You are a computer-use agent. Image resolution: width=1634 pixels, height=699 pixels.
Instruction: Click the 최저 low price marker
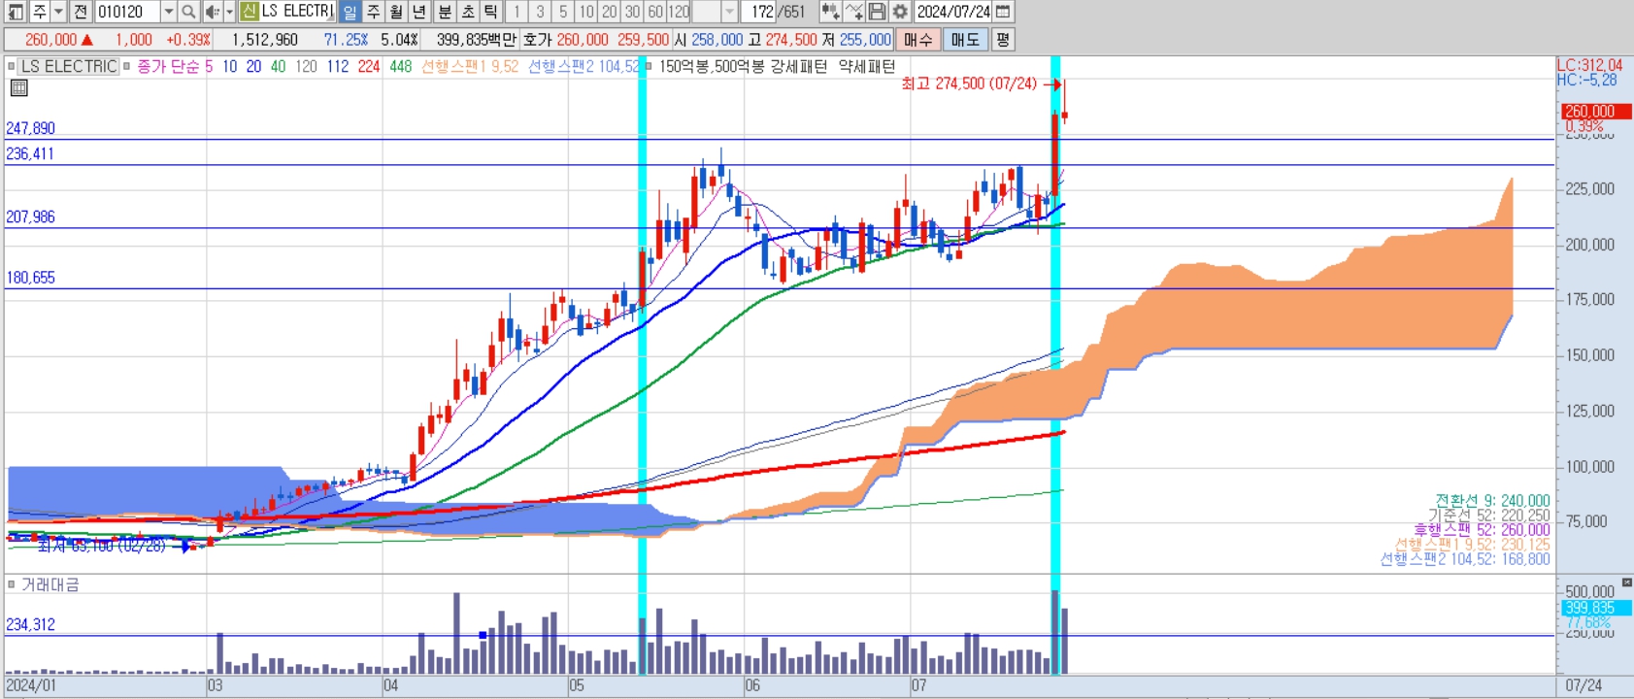[101, 547]
